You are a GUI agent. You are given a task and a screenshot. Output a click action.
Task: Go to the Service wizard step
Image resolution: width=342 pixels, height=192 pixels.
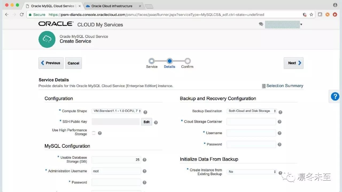click(x=151, y=63)
